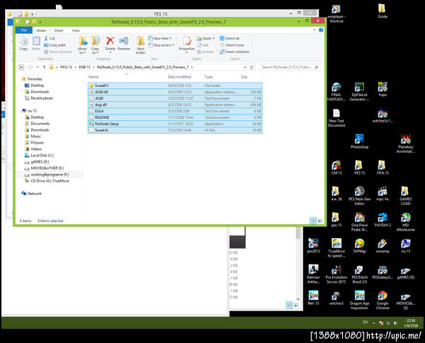Screen dimensions: 425x343
Task: Open working&programe (F:) drive
Action: [x=47, y=175]
